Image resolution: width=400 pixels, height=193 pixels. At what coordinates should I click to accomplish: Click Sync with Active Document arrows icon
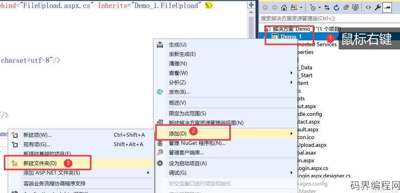(327, 7)
